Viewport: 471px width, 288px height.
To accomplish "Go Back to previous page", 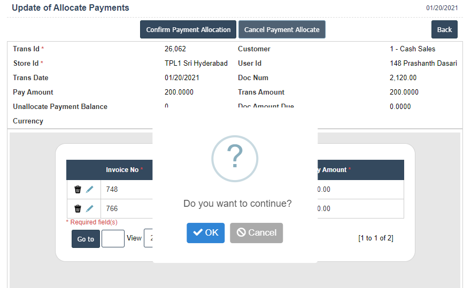I will (444, 30).
